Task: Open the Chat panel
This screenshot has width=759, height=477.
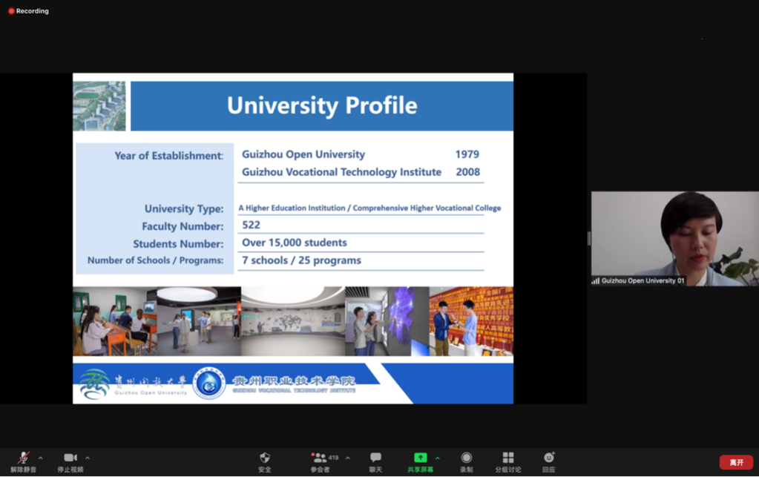Action: click(x=375, y=458)
